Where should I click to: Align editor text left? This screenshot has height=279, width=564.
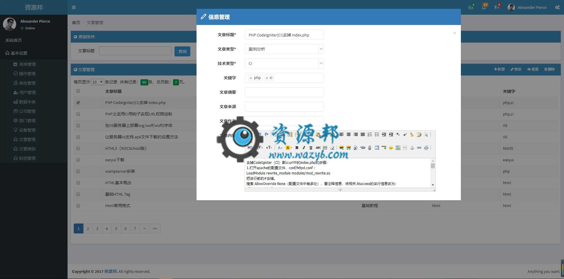[342, 135]
